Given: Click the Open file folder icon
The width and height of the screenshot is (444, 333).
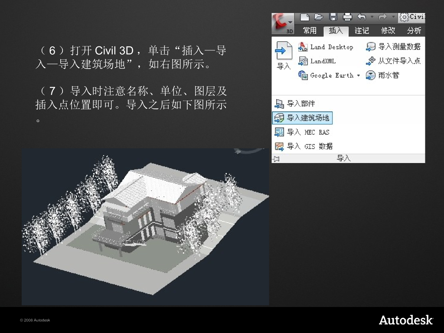Looking at the screenshot, I should pyautogui.click(x=319, y=17).
